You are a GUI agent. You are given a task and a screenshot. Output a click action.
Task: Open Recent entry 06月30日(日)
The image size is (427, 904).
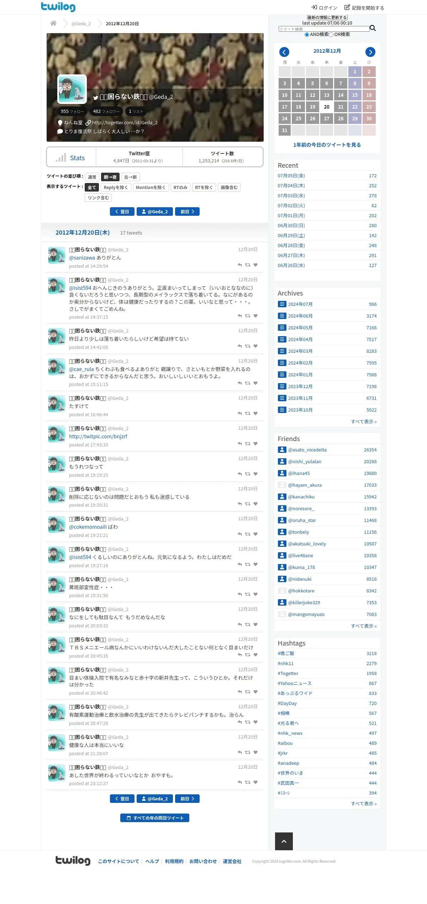(291, 225)
